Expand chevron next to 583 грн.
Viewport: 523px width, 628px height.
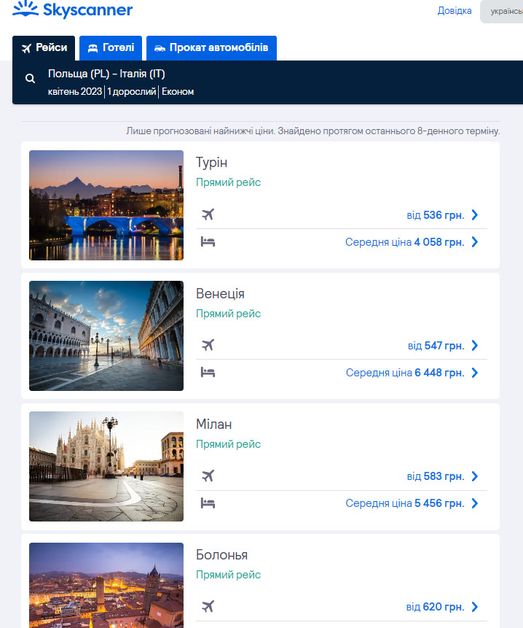point(475,476)
